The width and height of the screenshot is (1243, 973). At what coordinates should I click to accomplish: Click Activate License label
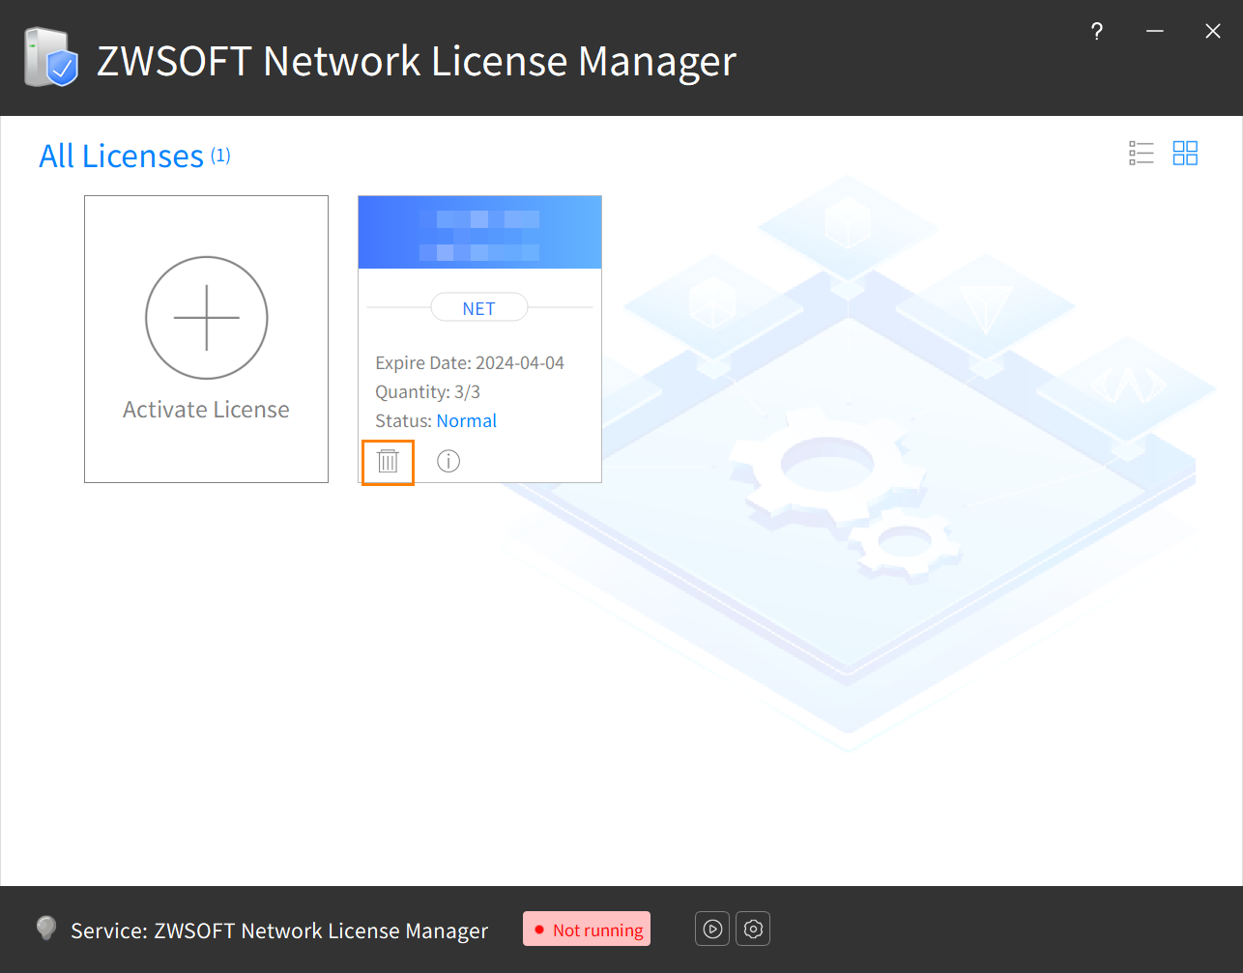(206, 410)
